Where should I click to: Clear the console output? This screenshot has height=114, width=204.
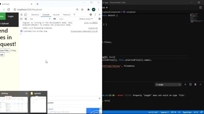26,19
